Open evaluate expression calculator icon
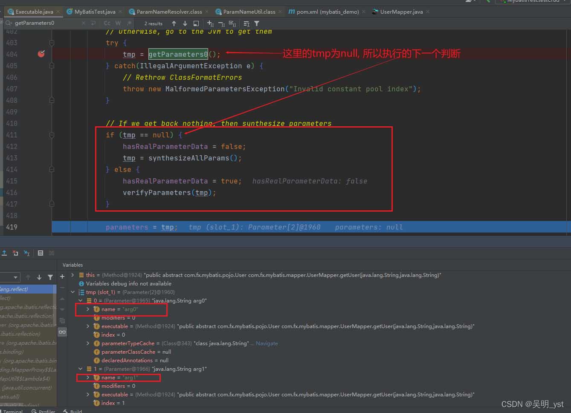 pyautogui.click(x=41, y=253)
